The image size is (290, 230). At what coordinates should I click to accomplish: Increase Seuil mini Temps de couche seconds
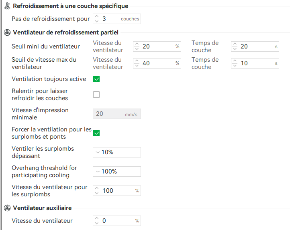coord(235,44)
